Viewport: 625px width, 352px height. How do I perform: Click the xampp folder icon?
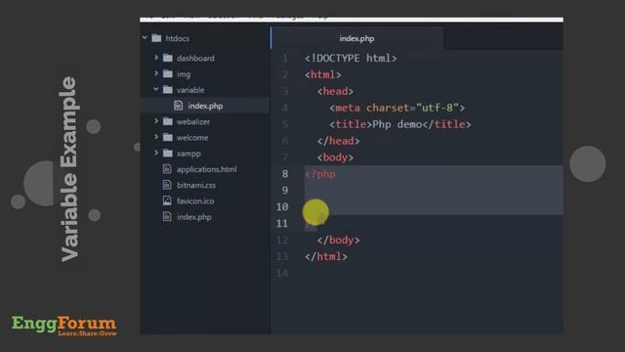pyautogui.click(x=168, y=154)
